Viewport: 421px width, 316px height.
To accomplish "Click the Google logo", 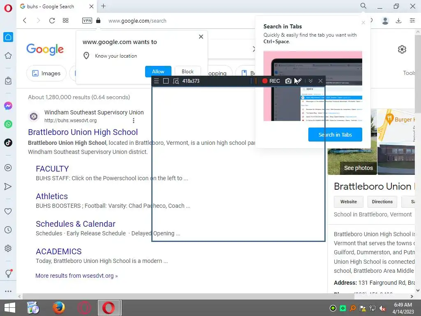I will click(x=45, y=49).
